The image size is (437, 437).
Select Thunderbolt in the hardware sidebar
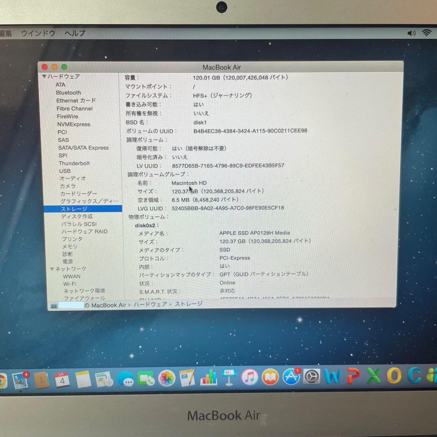(74, 163)
